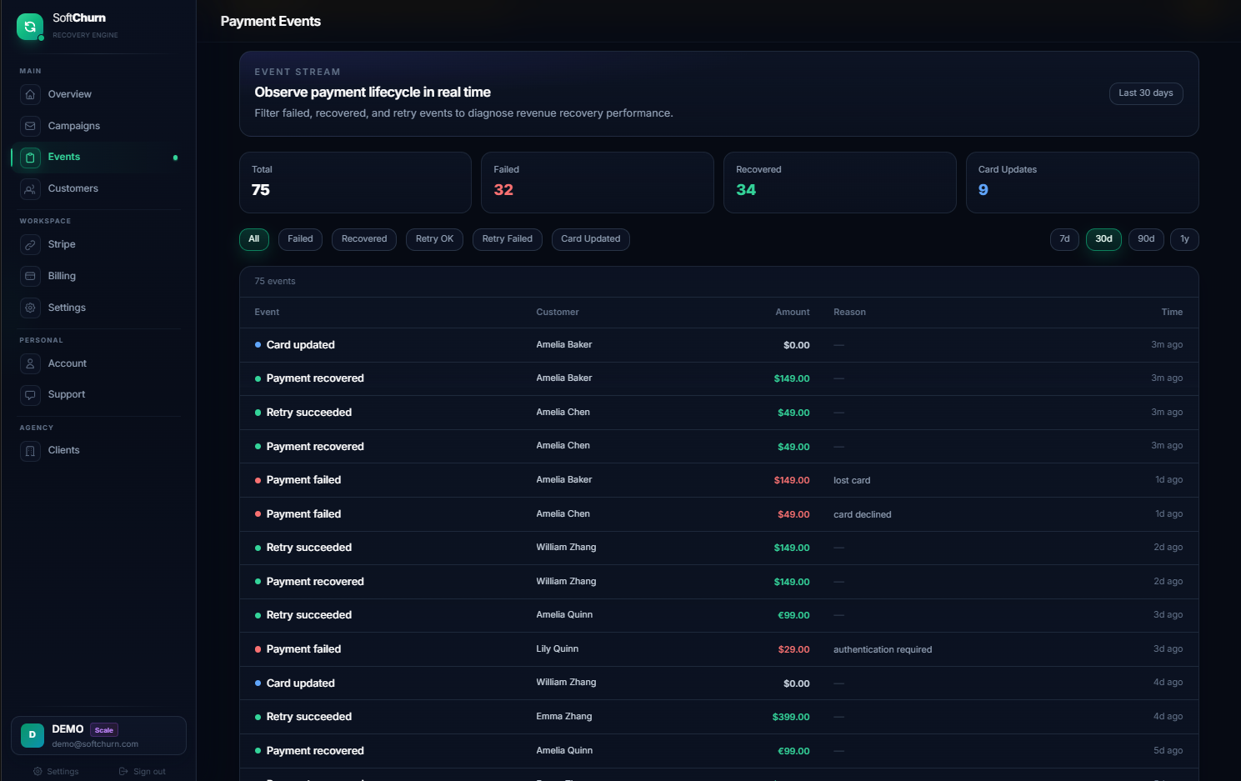Click the small gear icon in the footer
The image size is (1241, 781).
[x=38, y=772]
